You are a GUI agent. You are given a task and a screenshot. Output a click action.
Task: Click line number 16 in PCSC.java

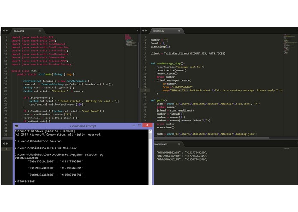pyautogui.click(x=6, y=71)
